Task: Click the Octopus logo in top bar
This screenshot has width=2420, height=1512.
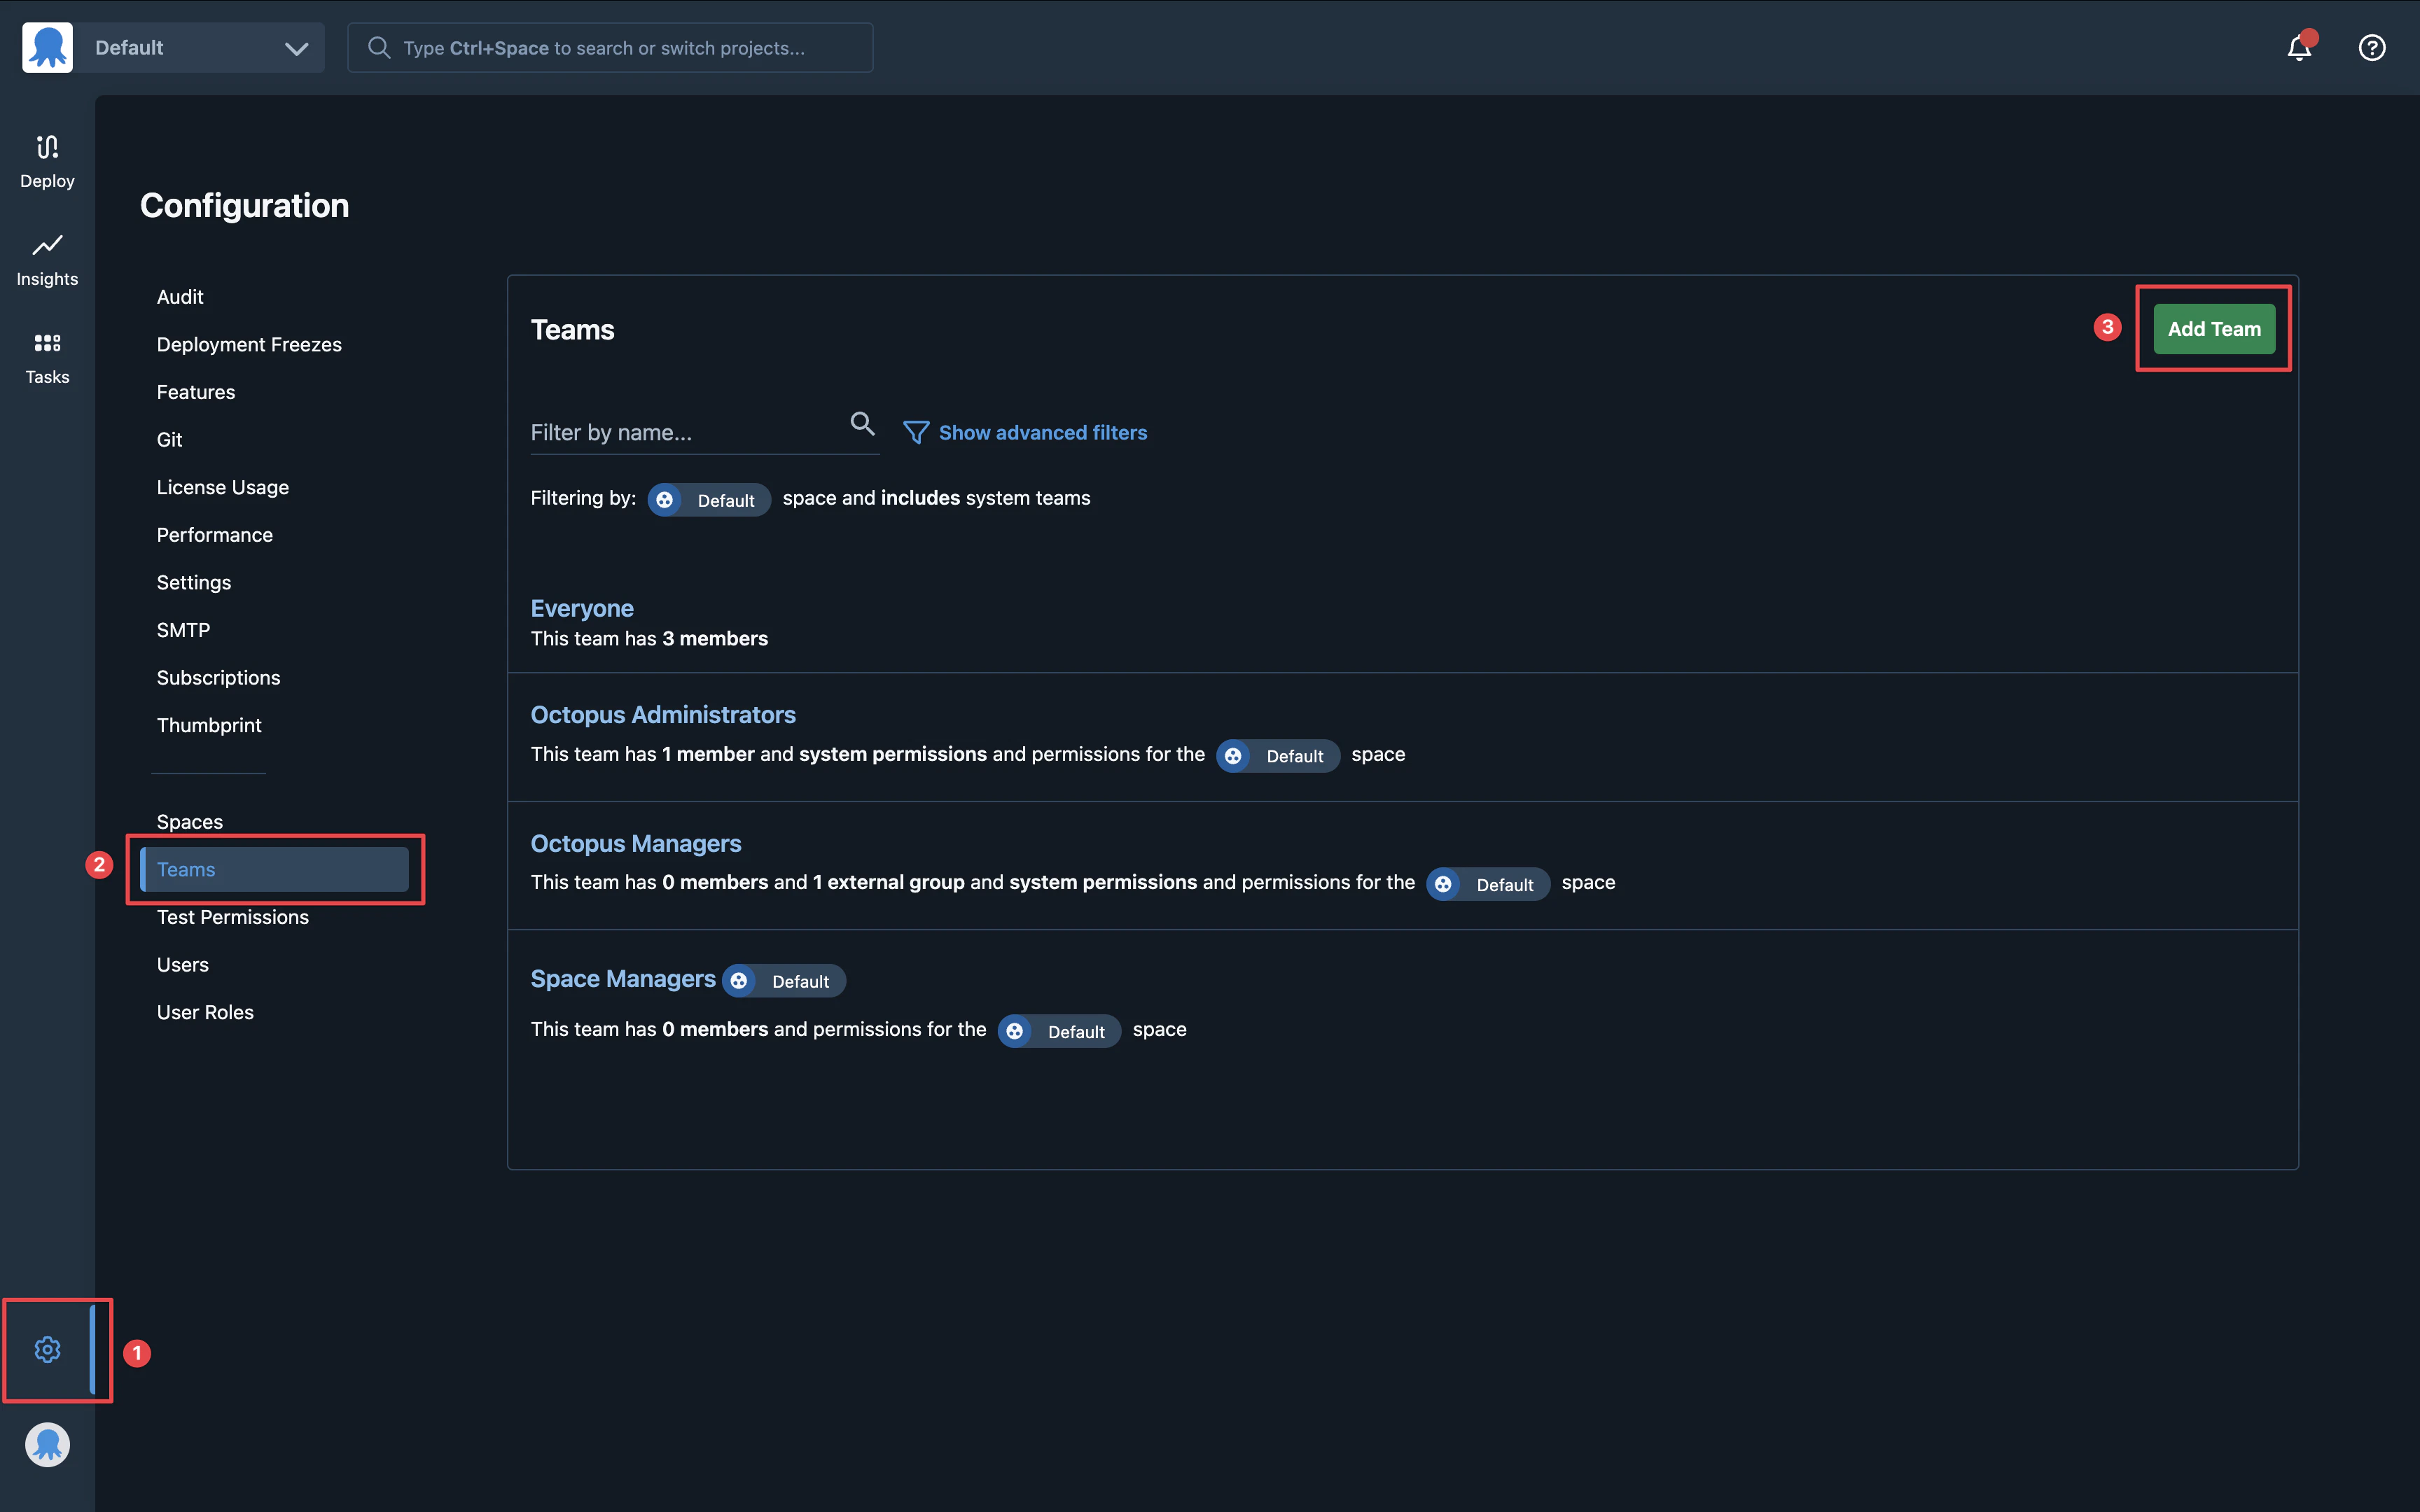Action: (x=47, y=48)
